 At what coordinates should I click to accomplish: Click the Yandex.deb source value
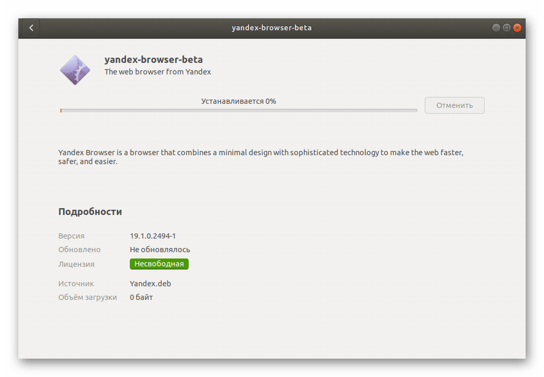[x=150, y=284]
